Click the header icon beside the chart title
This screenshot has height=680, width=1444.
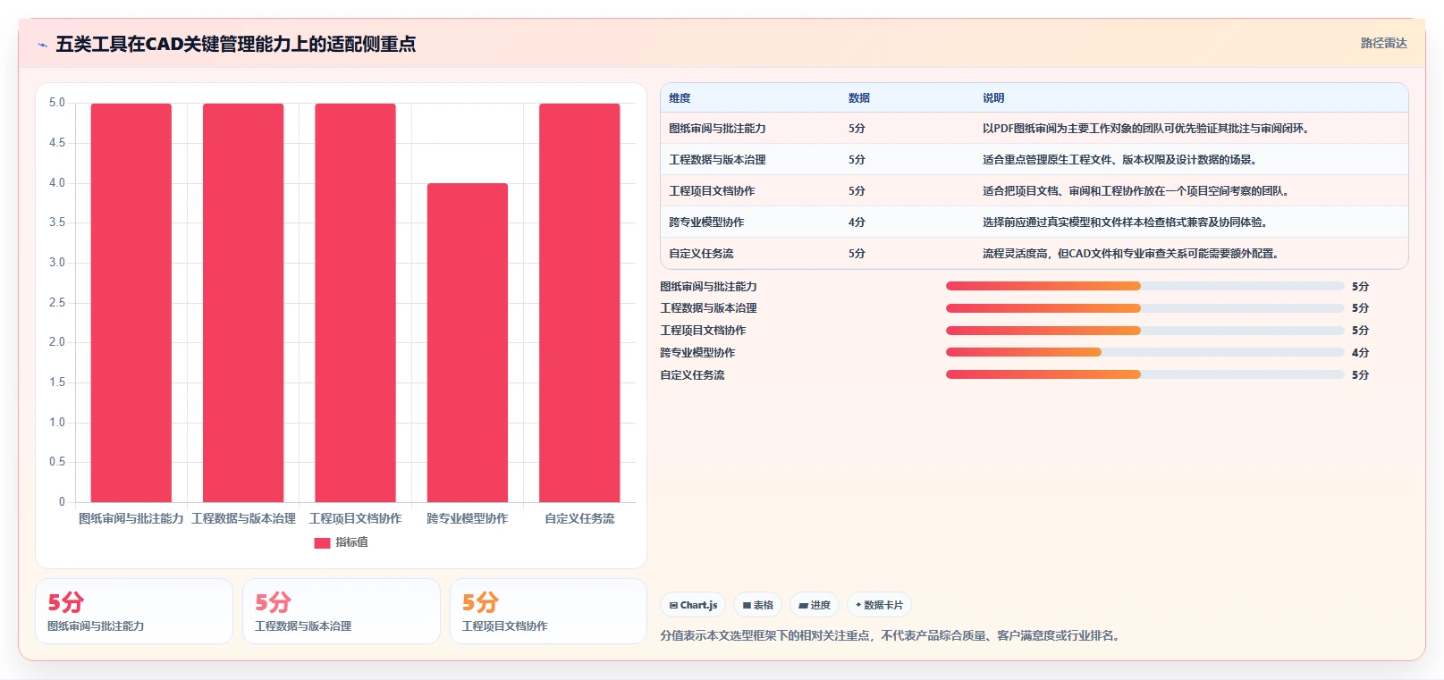click(42, 45)
